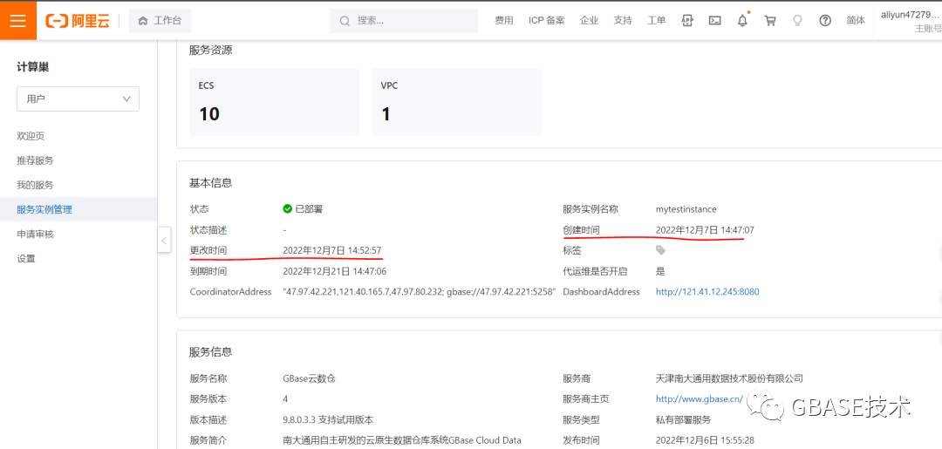Click the 标签 tag icon
This screenshot has height=449, width=942.
(x=661, y=250)
